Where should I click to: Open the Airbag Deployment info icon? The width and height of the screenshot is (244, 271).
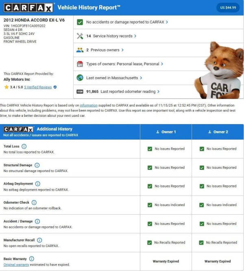pos(38,184)
